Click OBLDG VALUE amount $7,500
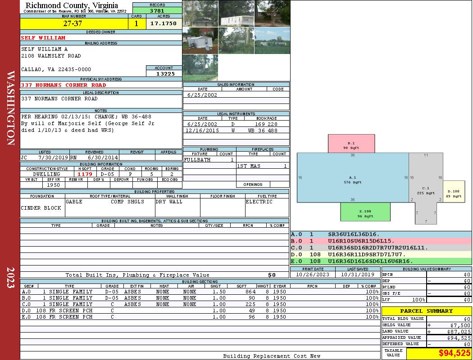Image resolution: width=473 pixels, height=360 pixels. click(461, 325)
